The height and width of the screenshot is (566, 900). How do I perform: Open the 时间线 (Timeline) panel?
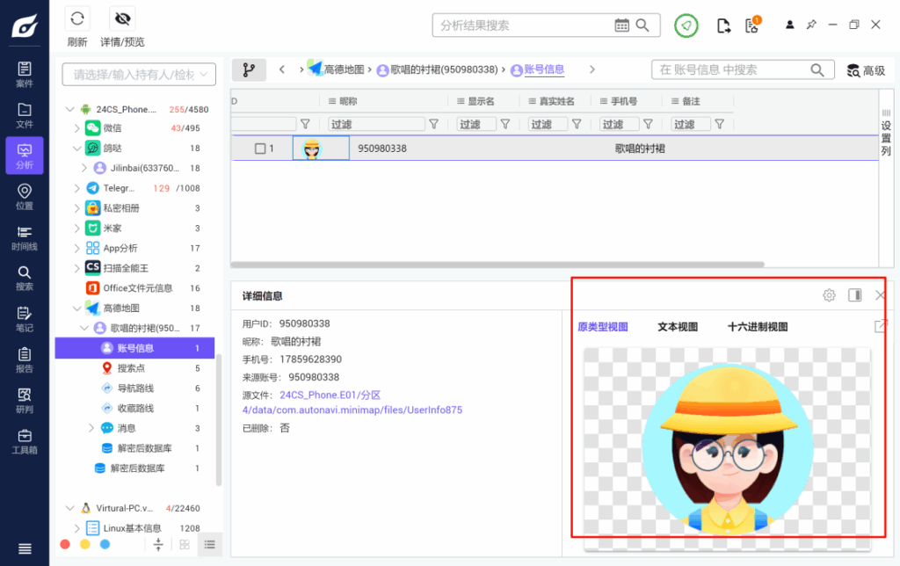24,239
